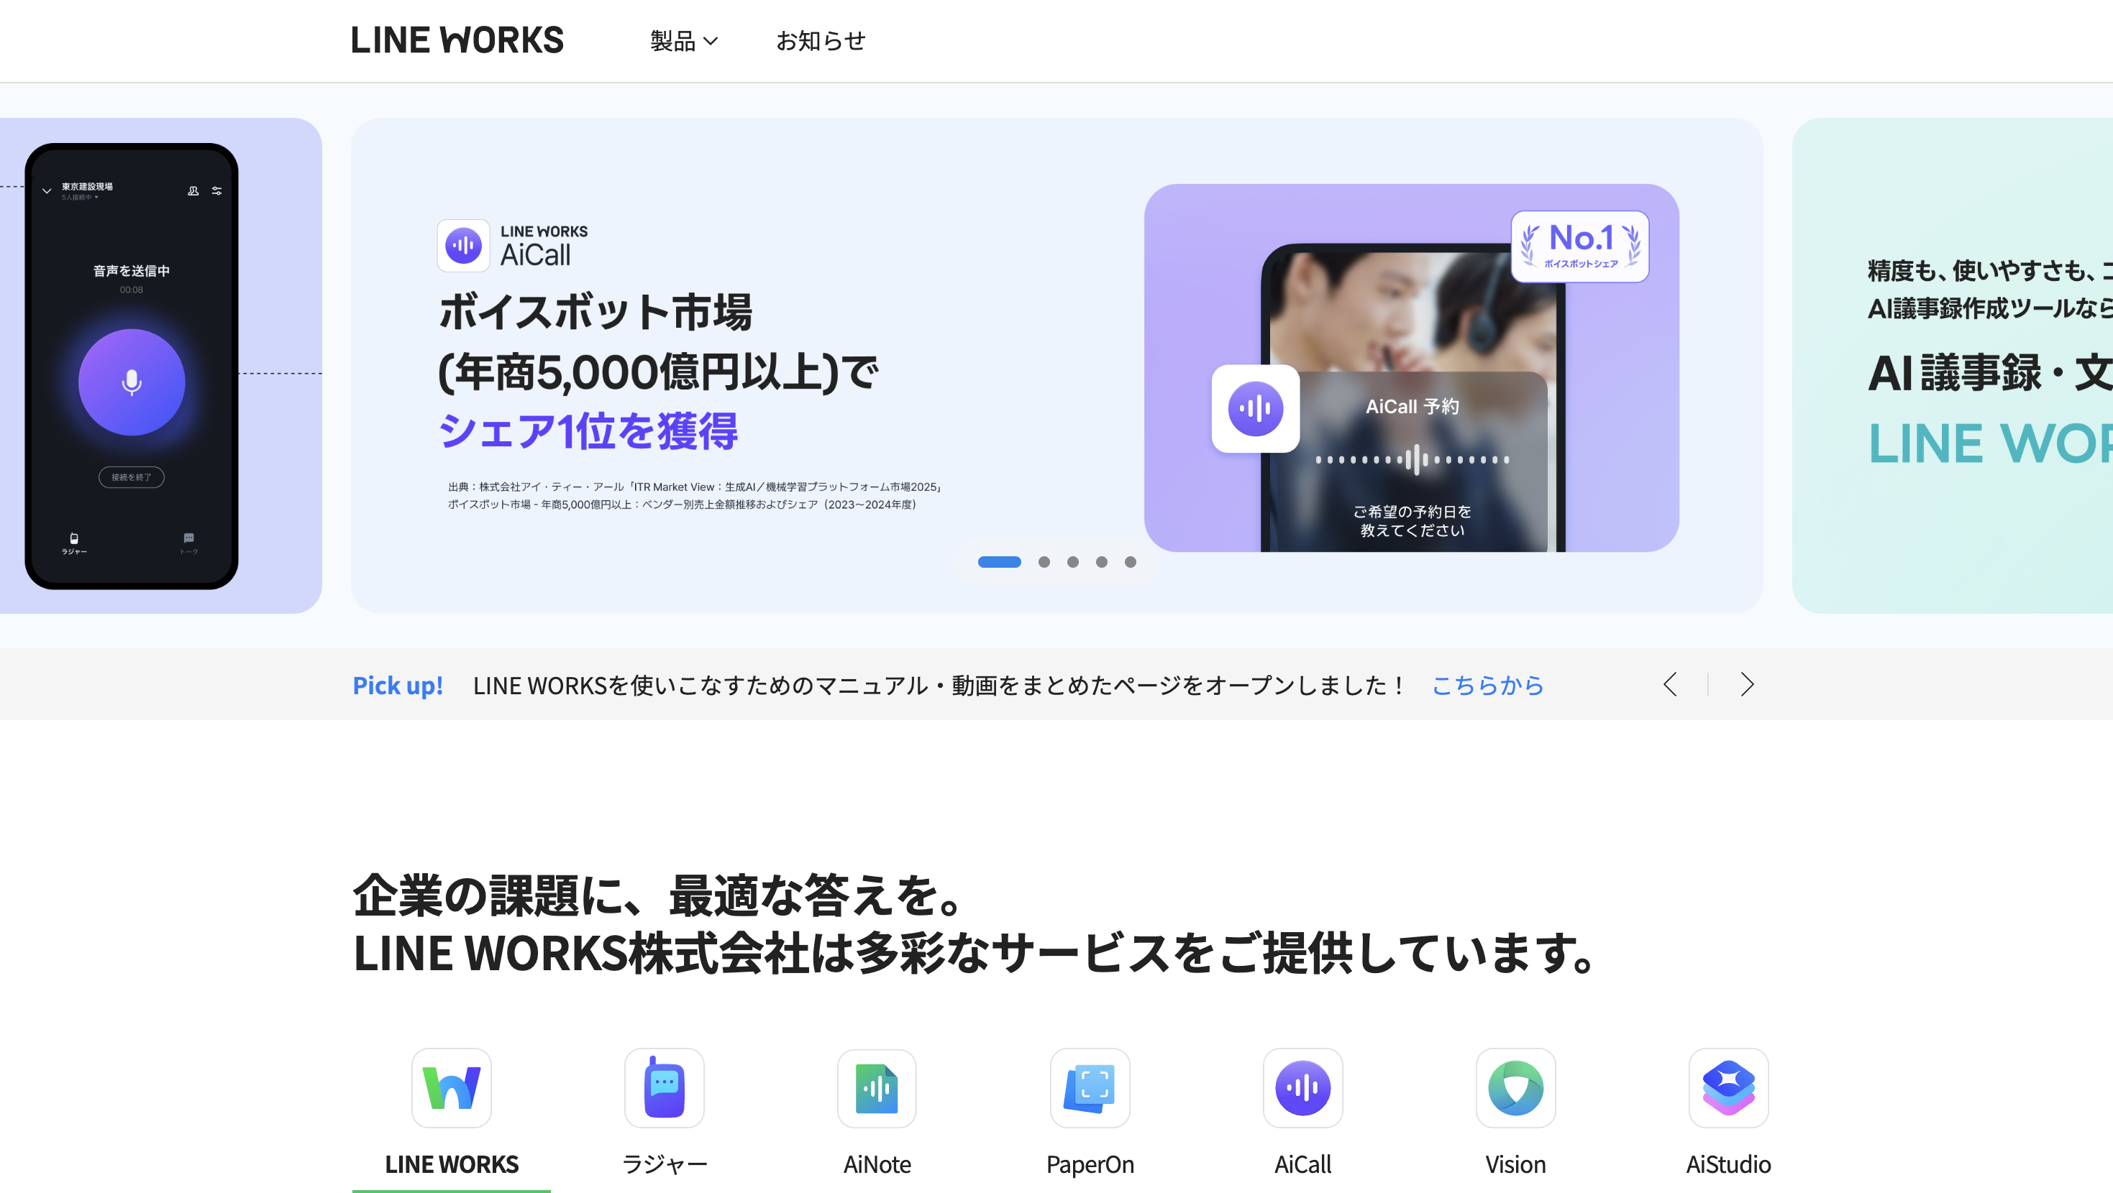Follow the こちらから link

1487,686
